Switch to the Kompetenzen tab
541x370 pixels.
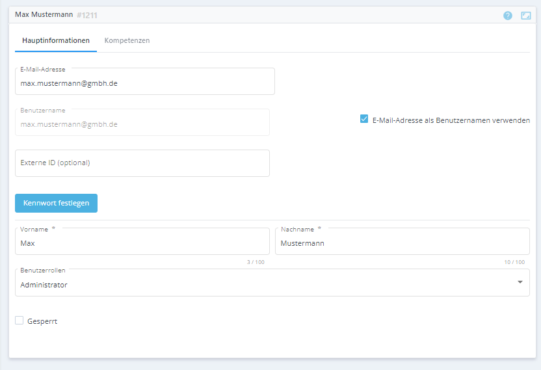[127, 40]
